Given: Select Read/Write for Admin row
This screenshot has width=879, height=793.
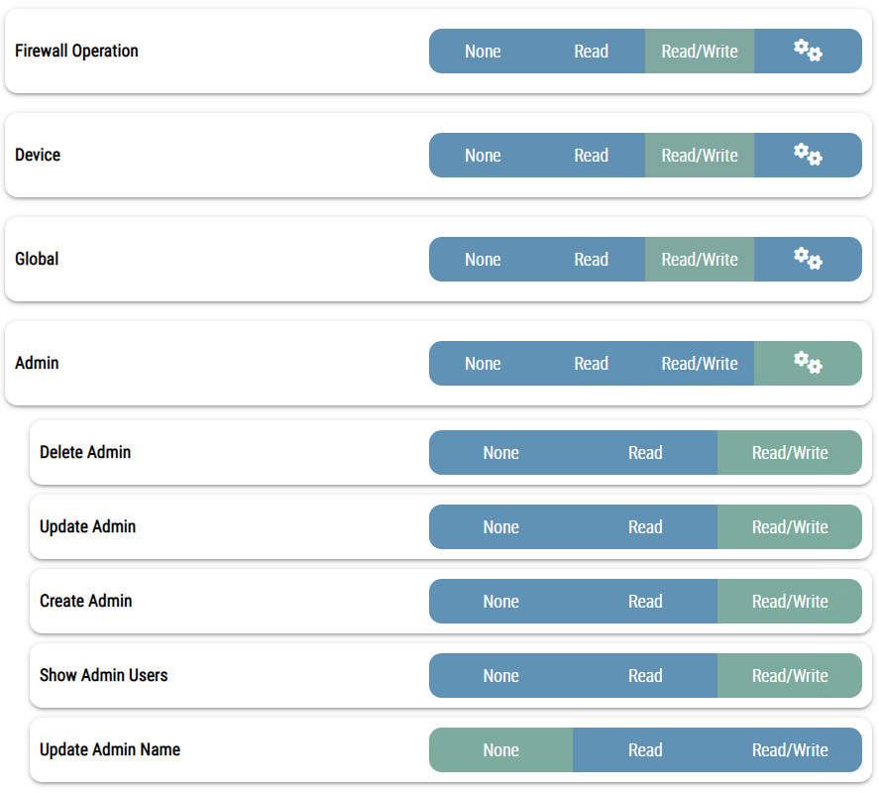Looking at the screenshot, I should pyautogui.click(x=699, y=364).
